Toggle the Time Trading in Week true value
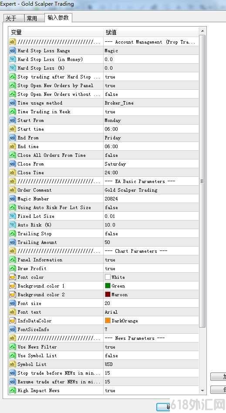Viewport: 226px width, 413px height. pyautogui.click(x=151, y=112)
